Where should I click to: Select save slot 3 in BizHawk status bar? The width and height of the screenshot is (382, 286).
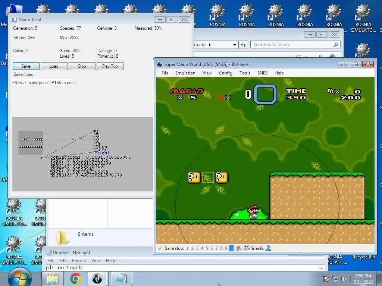tap(197, 248)
